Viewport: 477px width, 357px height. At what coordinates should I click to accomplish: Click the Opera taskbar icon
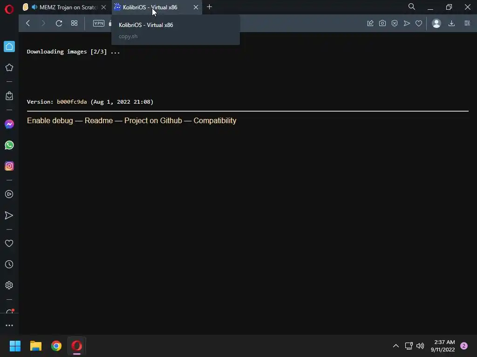coord(77,346)
